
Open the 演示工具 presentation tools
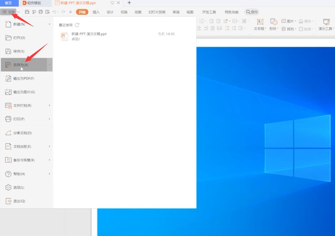coord(326,25)
